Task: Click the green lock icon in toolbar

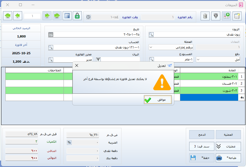Action: (77, 16)
